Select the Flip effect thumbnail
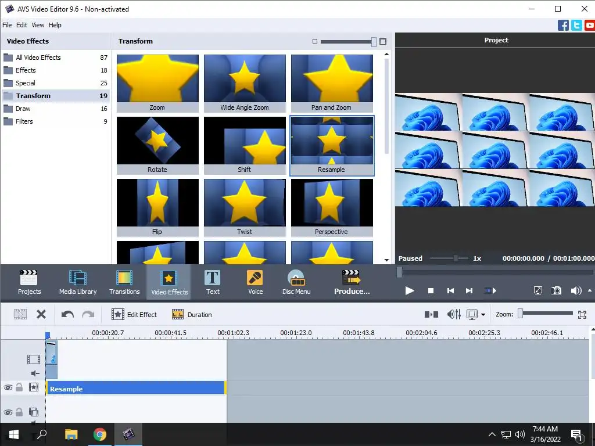The width and height of the screenshot is (595, 446). (x=157, y=208)
